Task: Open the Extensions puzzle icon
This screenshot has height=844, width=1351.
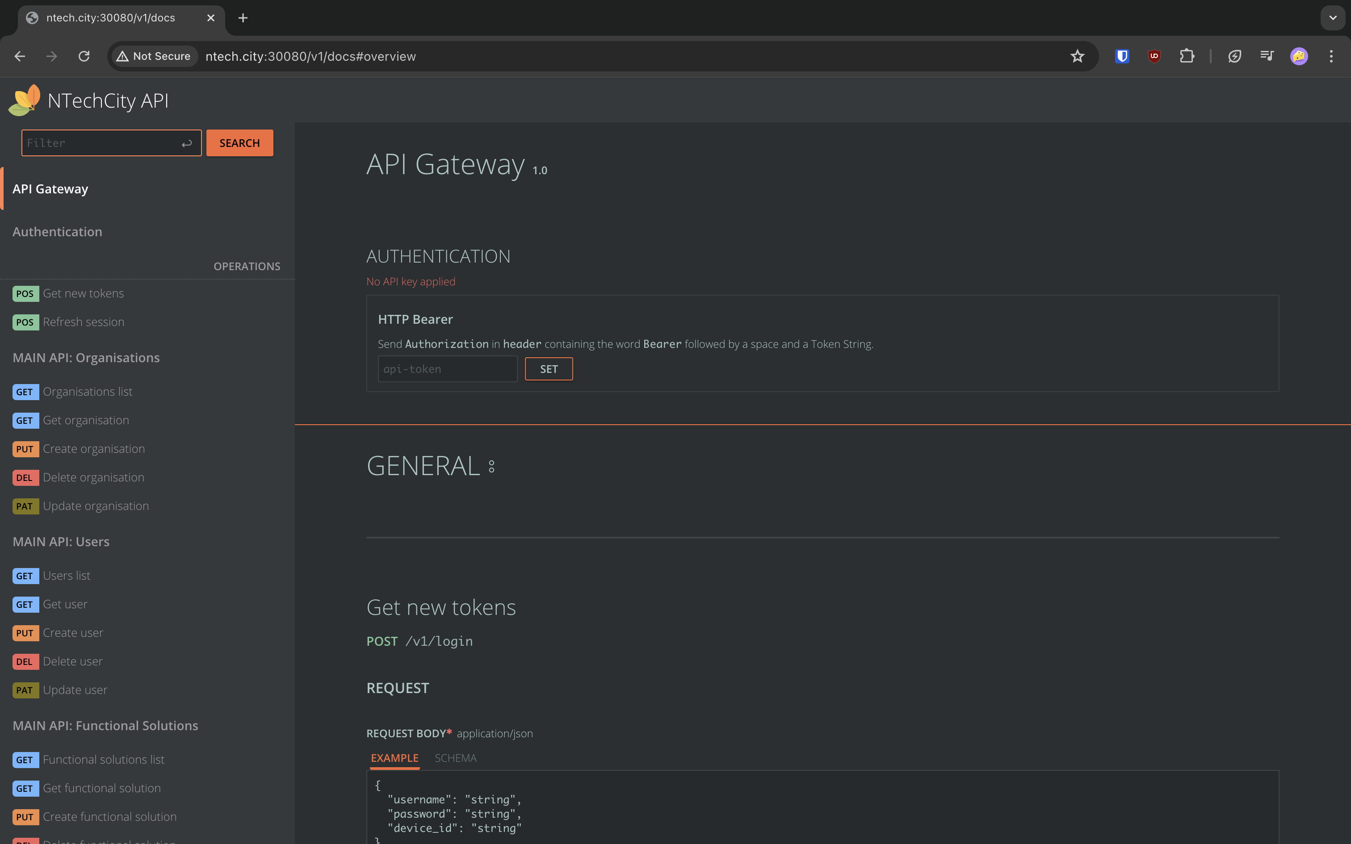Action: (1186, 56)
